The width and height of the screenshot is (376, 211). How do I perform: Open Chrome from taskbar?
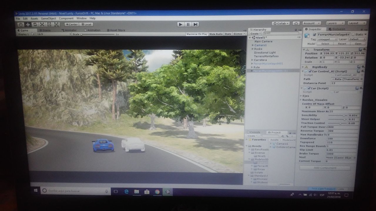tap(157, 192)
